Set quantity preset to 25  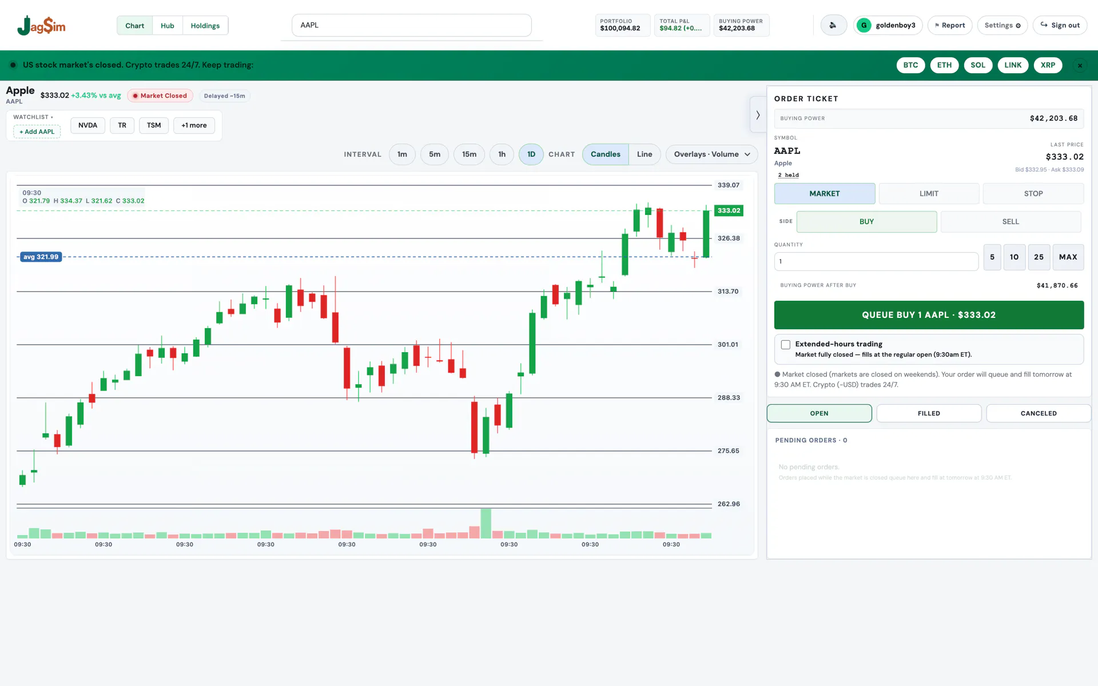click(1039, 257)
